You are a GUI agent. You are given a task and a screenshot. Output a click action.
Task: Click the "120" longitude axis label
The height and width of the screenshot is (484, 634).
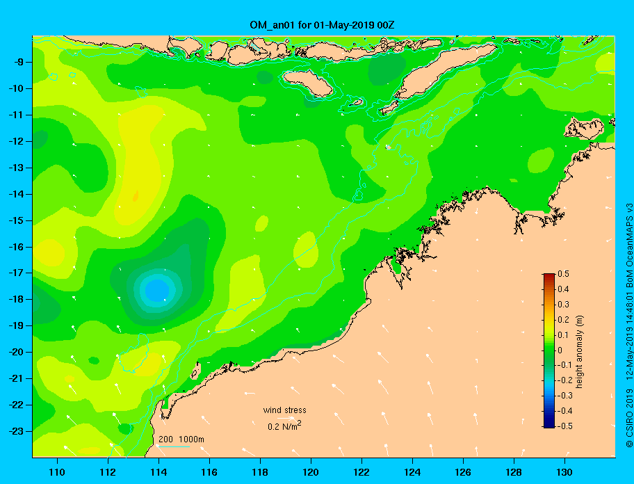click(x=311, y=472)
